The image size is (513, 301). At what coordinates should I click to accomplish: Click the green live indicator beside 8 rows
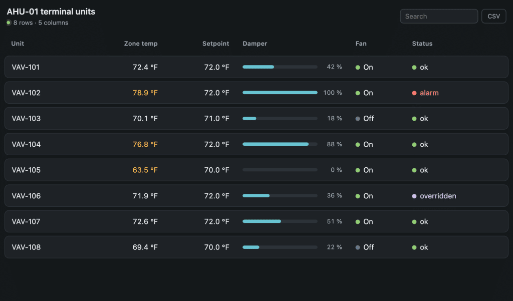(9, 23)
